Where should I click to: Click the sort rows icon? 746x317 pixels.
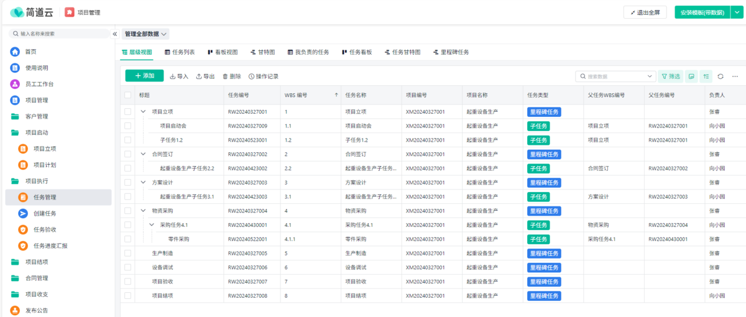[x=706, y=76]
